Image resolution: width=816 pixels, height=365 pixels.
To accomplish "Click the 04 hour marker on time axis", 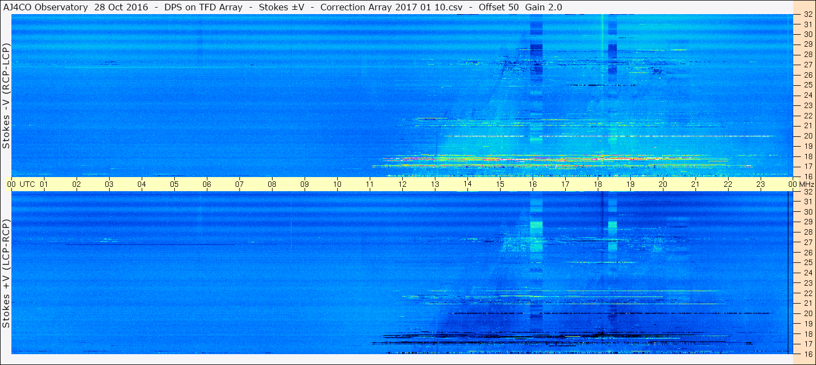I will pyautogui.click(x=142, y=185).
